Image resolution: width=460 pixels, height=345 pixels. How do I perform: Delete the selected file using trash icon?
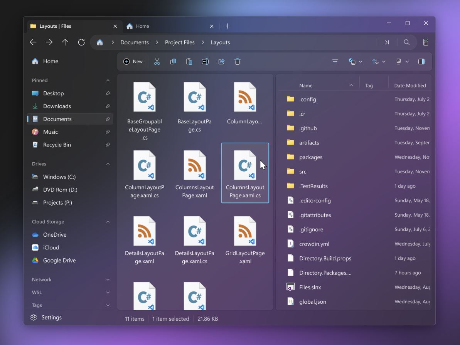238,61
